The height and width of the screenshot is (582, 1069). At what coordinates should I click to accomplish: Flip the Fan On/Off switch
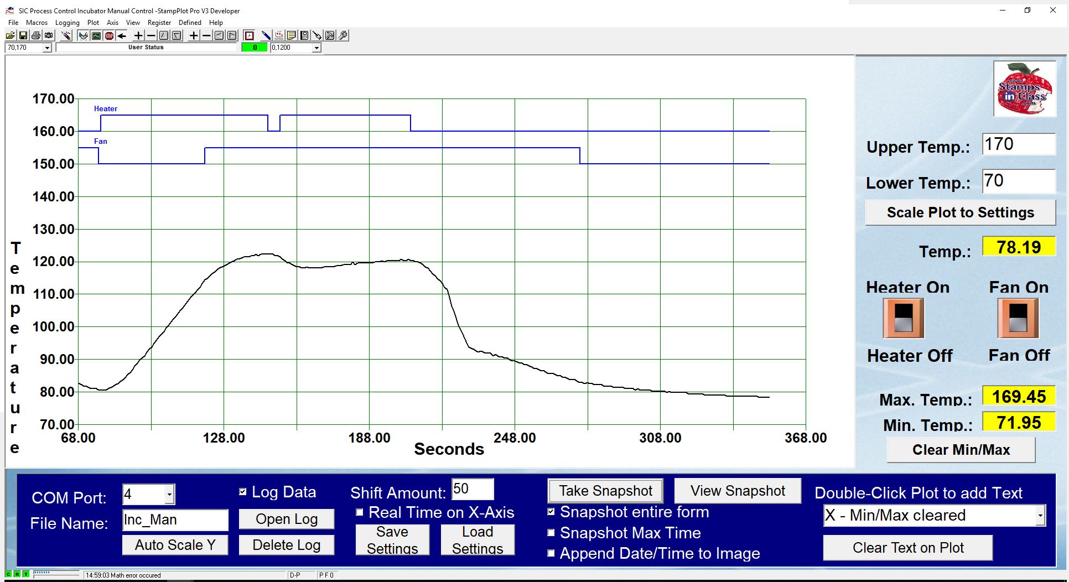click(1018, 318)
